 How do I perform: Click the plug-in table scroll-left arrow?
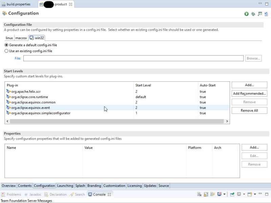[x=7, y=121]
